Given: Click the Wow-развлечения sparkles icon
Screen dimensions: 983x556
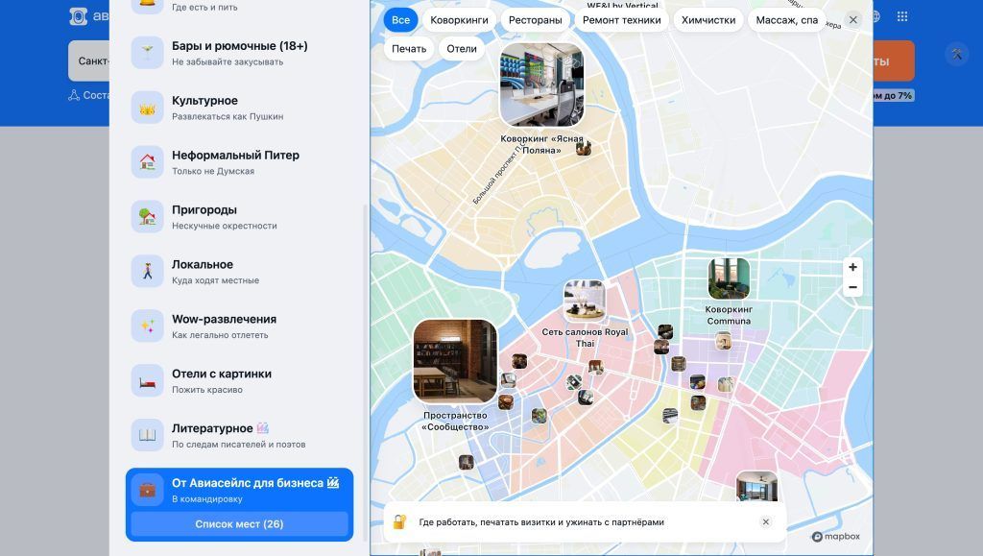Looking at the screenshot, I should [x=147, y=326].
